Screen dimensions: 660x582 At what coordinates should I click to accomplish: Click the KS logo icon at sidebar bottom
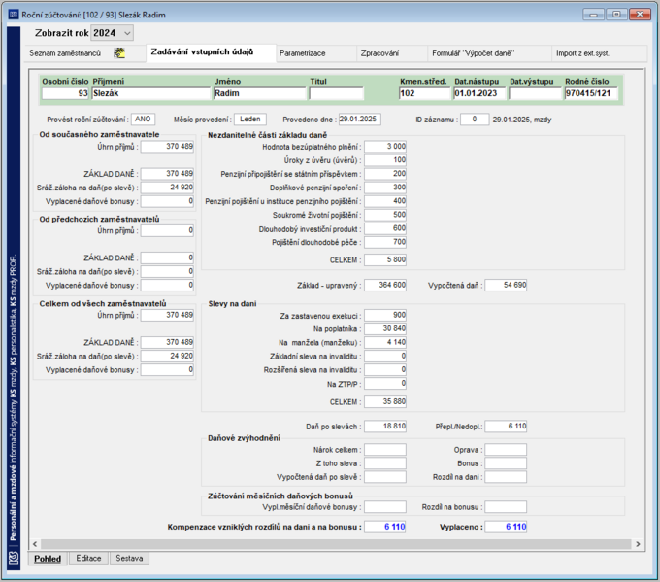tap(14, 559)
